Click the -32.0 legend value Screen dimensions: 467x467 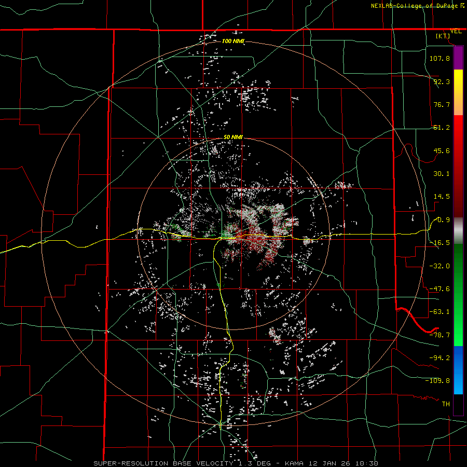(x=439, y=266)
